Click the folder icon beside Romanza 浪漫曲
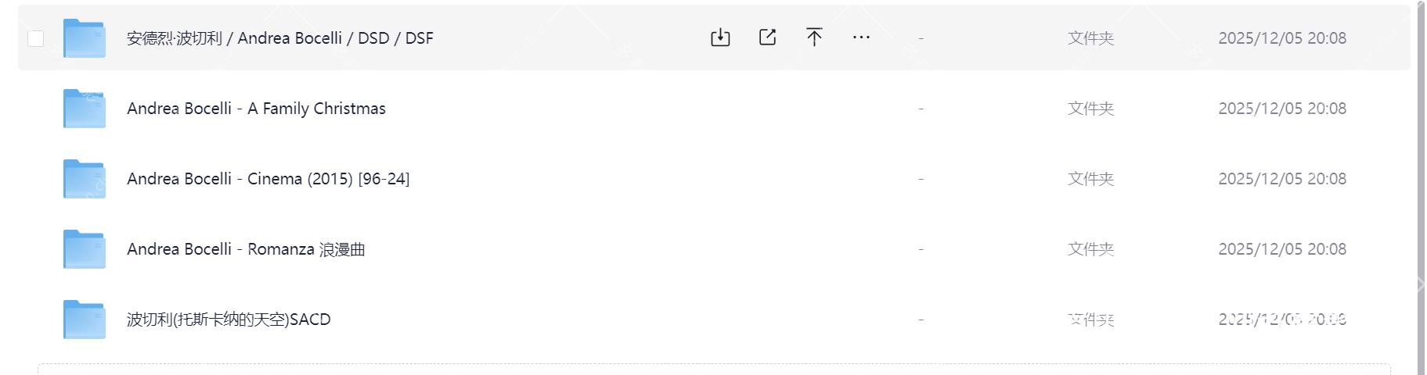This screenshot has width=1427, height=375. coord(85,249)
